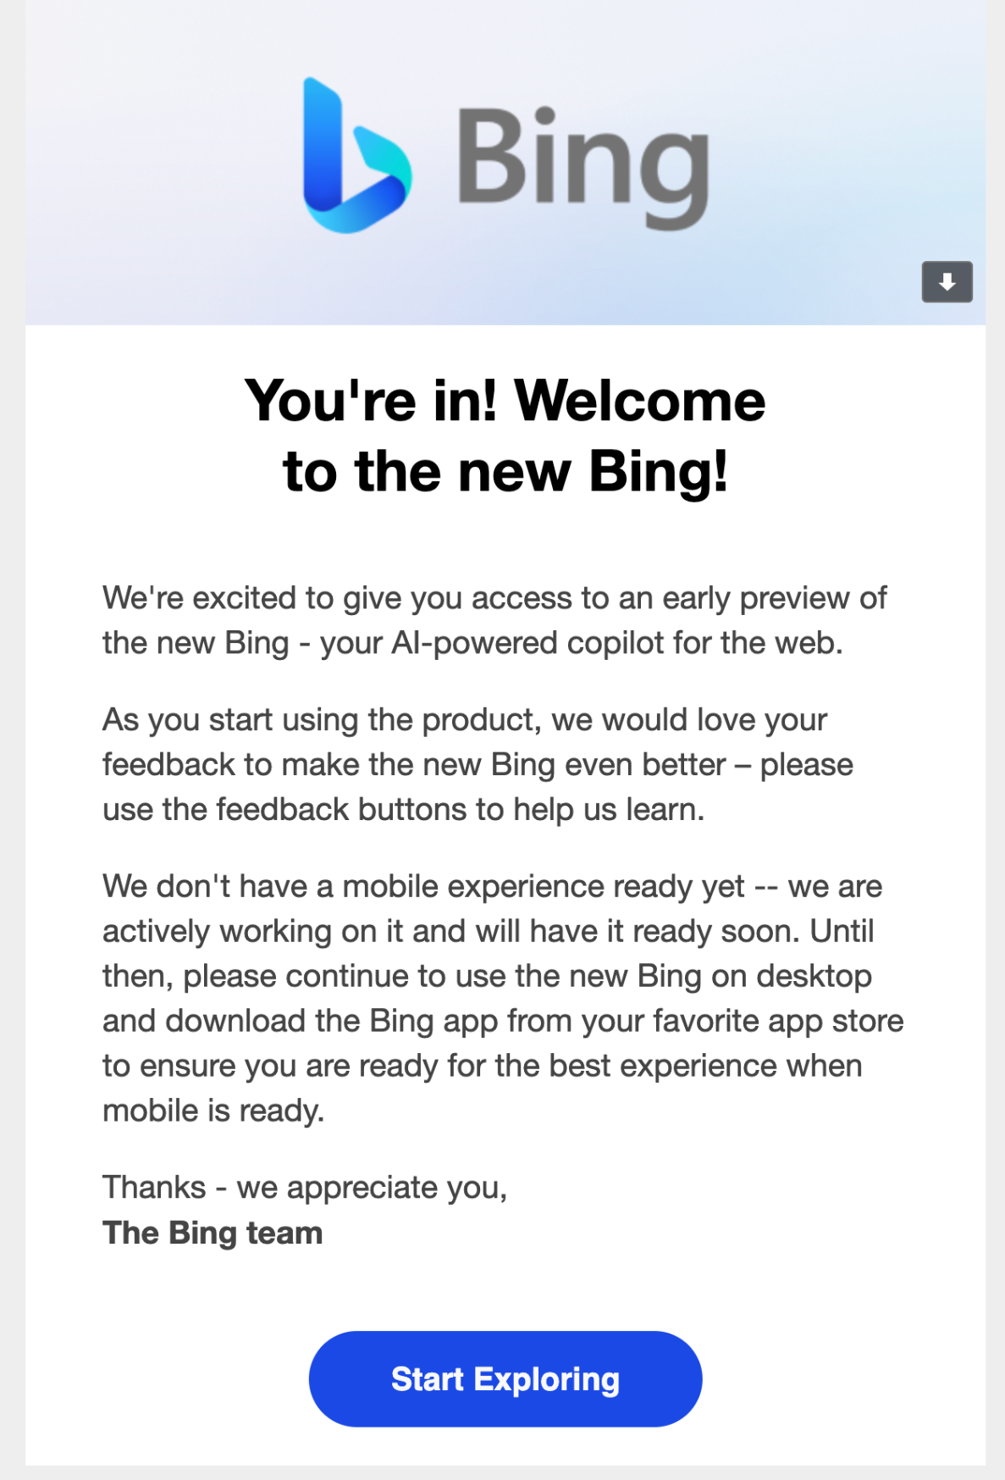Click the bold "The Bing team" signature

tap(213, 1233)
